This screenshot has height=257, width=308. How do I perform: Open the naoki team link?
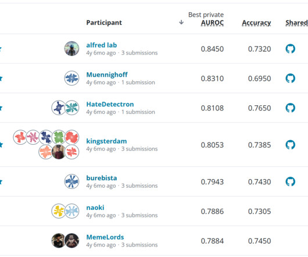[x=95, y=208]
